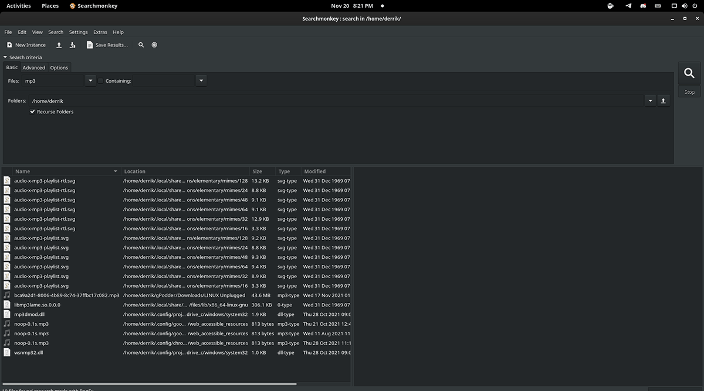Open the Files pattern dropdown
The height and width of the screenshot is (391, 704).
(x=90, y=80)
